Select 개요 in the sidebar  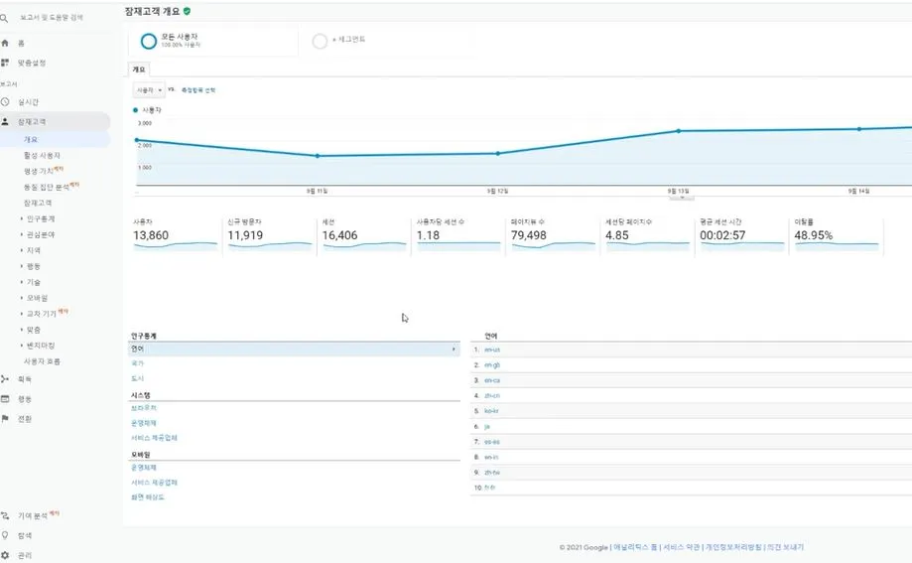[x=30, y=140]
